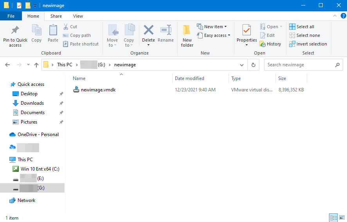Viewport: 347px width, 222px height.
Task: Sort by the Type column header
Action: pyautogui.click(x=252, y=78)
